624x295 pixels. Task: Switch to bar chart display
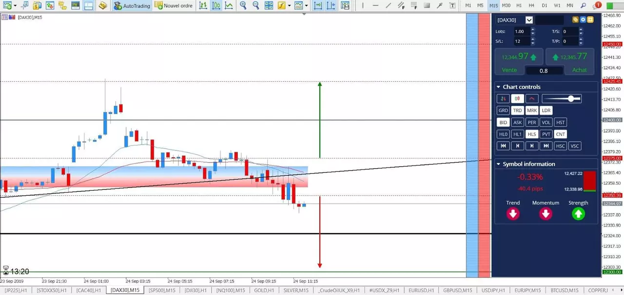(203, 6)
